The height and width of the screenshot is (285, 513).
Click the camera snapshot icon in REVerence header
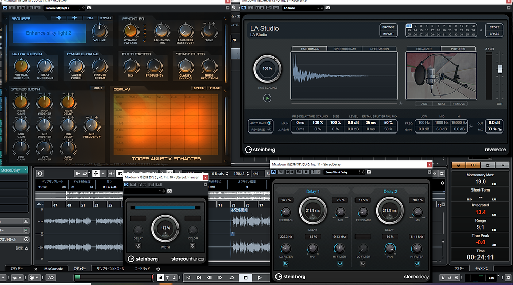[327, 8]
